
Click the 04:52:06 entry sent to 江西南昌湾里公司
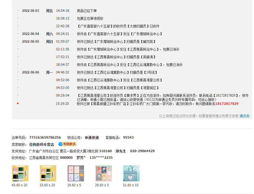[x=119, y=80]
